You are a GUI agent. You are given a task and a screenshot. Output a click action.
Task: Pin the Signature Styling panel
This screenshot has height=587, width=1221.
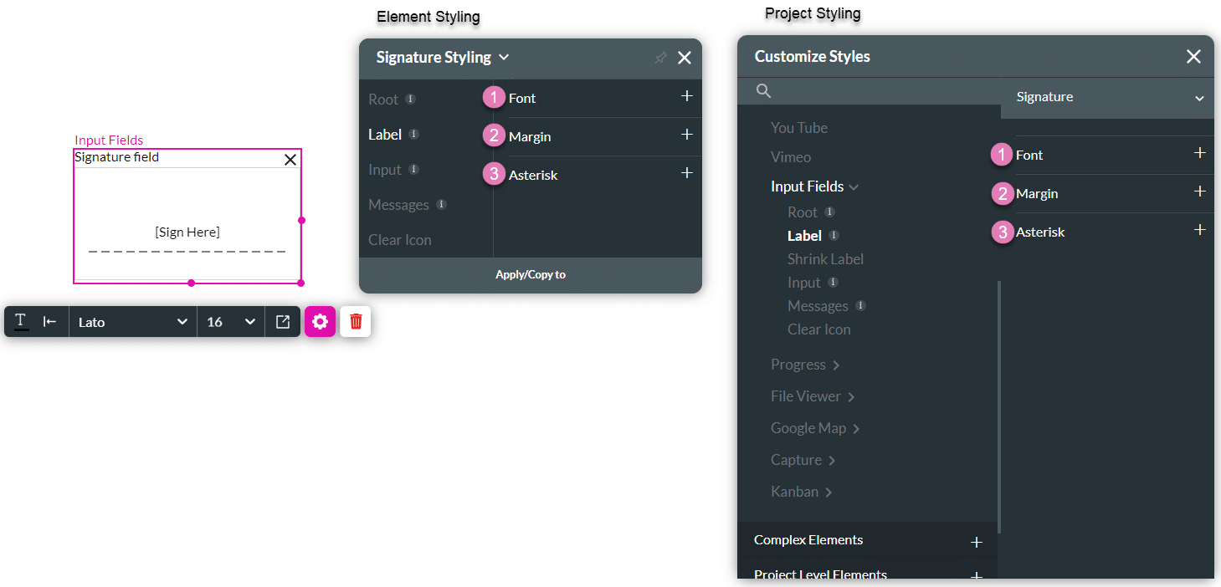click(660, 58)
